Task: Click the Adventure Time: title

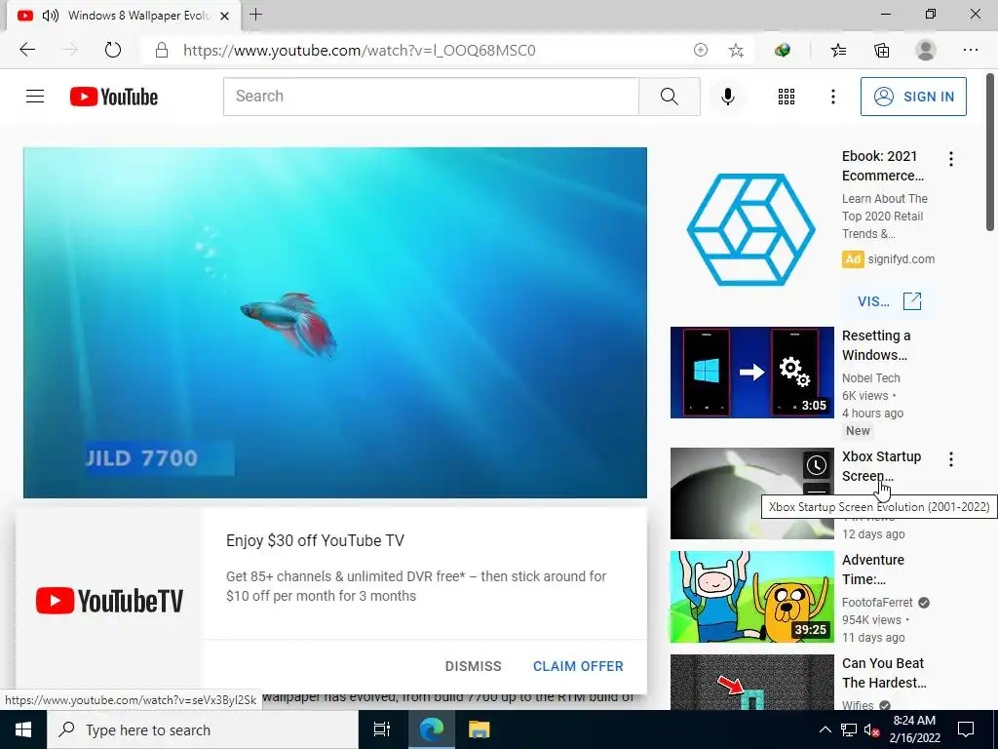Action: [872, 570]
